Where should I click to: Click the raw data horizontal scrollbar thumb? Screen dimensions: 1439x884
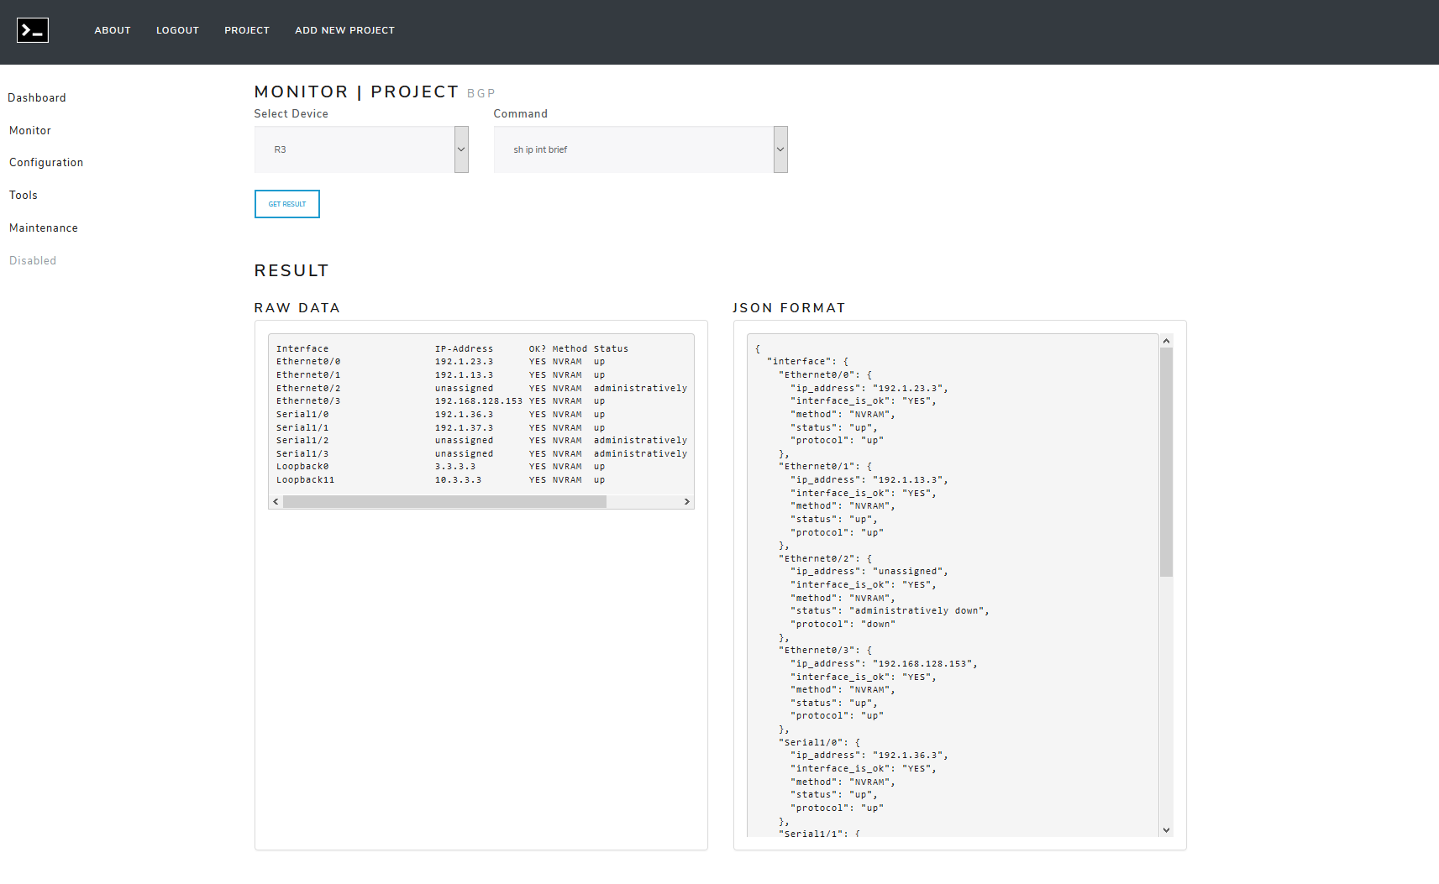point(444,502)
